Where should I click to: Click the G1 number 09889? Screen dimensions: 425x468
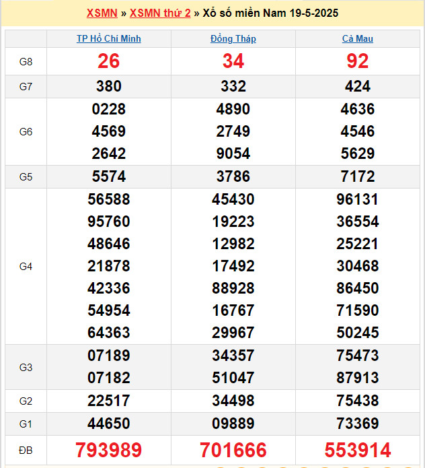tap(233, 424)
